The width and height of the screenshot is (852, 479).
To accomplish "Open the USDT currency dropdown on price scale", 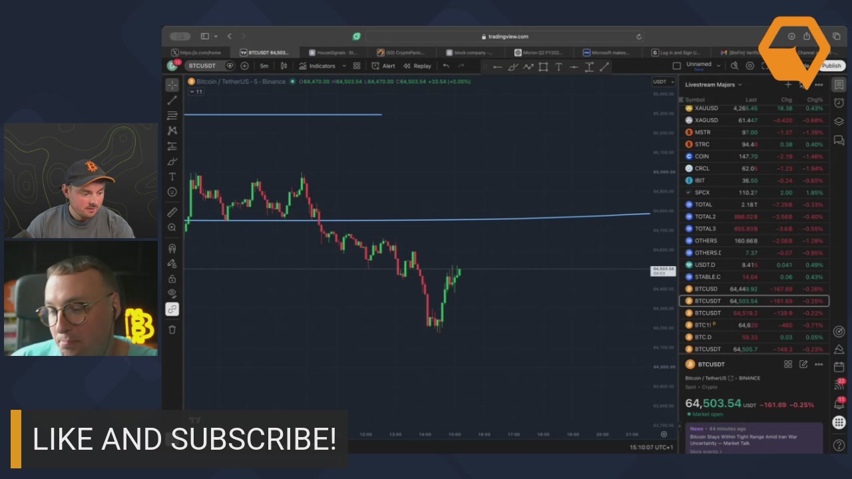I will coord(663,82).
